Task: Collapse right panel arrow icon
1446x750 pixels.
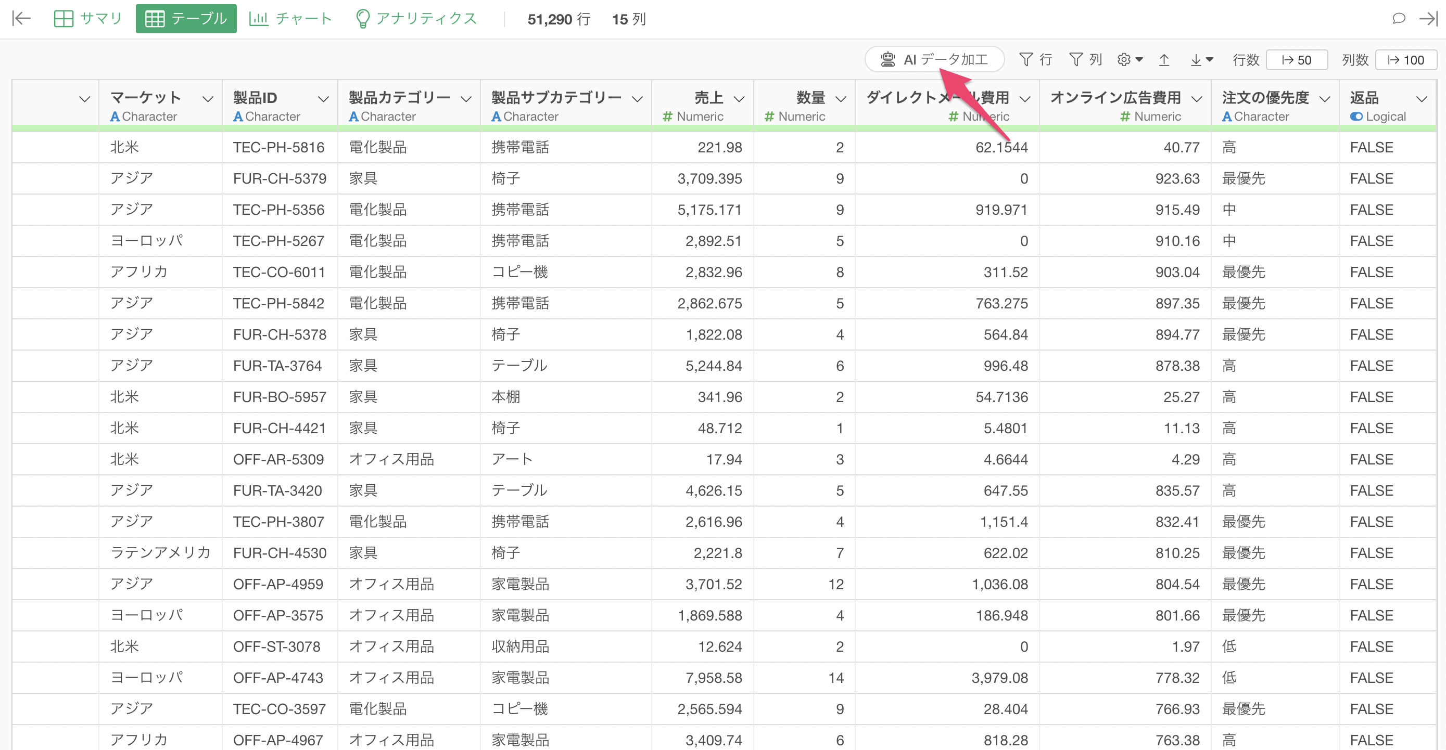Action: click(x=1429, y=19)
